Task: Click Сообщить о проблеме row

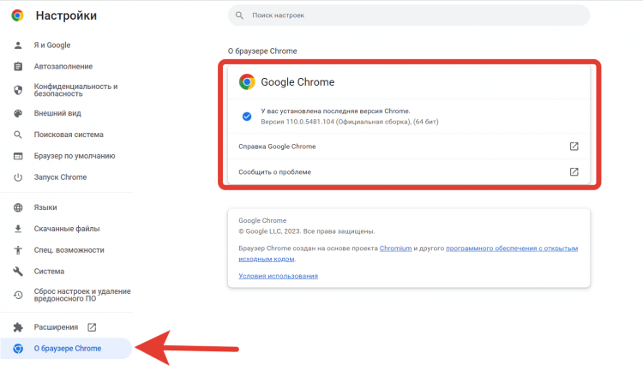Action: coord(409,171)
